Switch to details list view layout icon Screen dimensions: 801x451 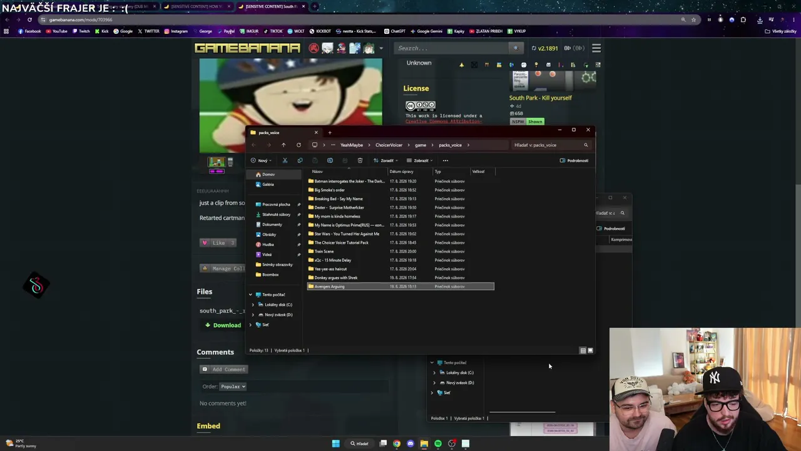(583, 350)
